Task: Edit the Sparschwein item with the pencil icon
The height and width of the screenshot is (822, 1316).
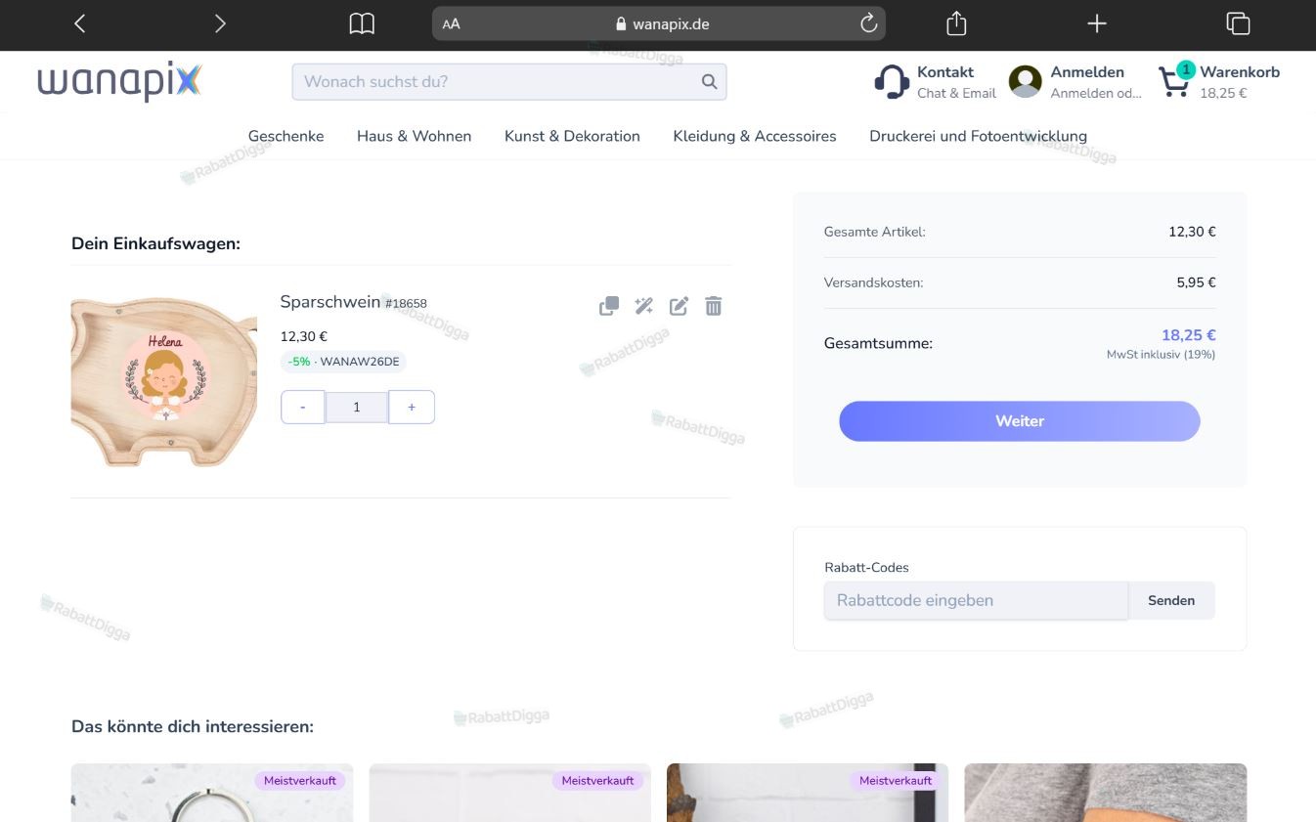Action: [679, 306]
